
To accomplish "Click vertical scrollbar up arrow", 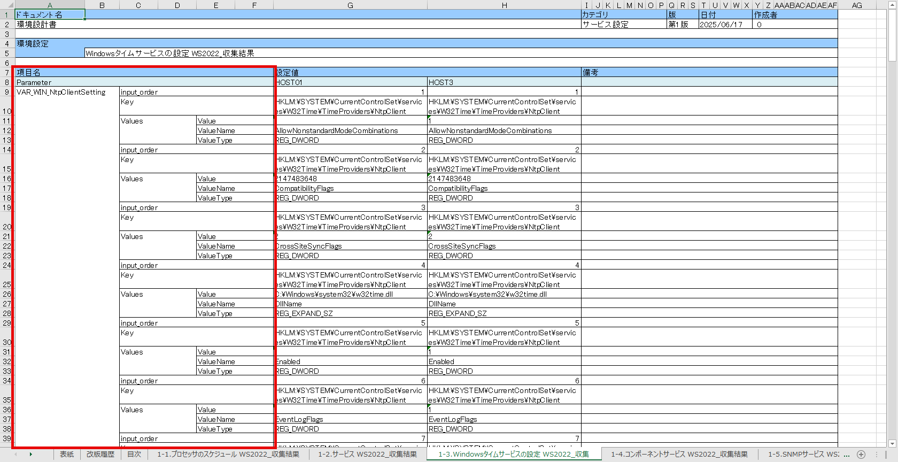I will [892, 5].
